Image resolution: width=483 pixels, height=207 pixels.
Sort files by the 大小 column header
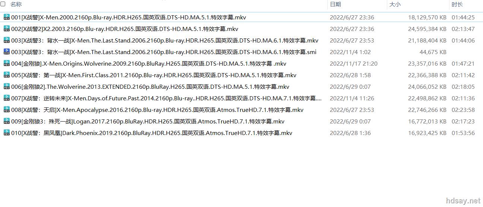click(395, 4)
